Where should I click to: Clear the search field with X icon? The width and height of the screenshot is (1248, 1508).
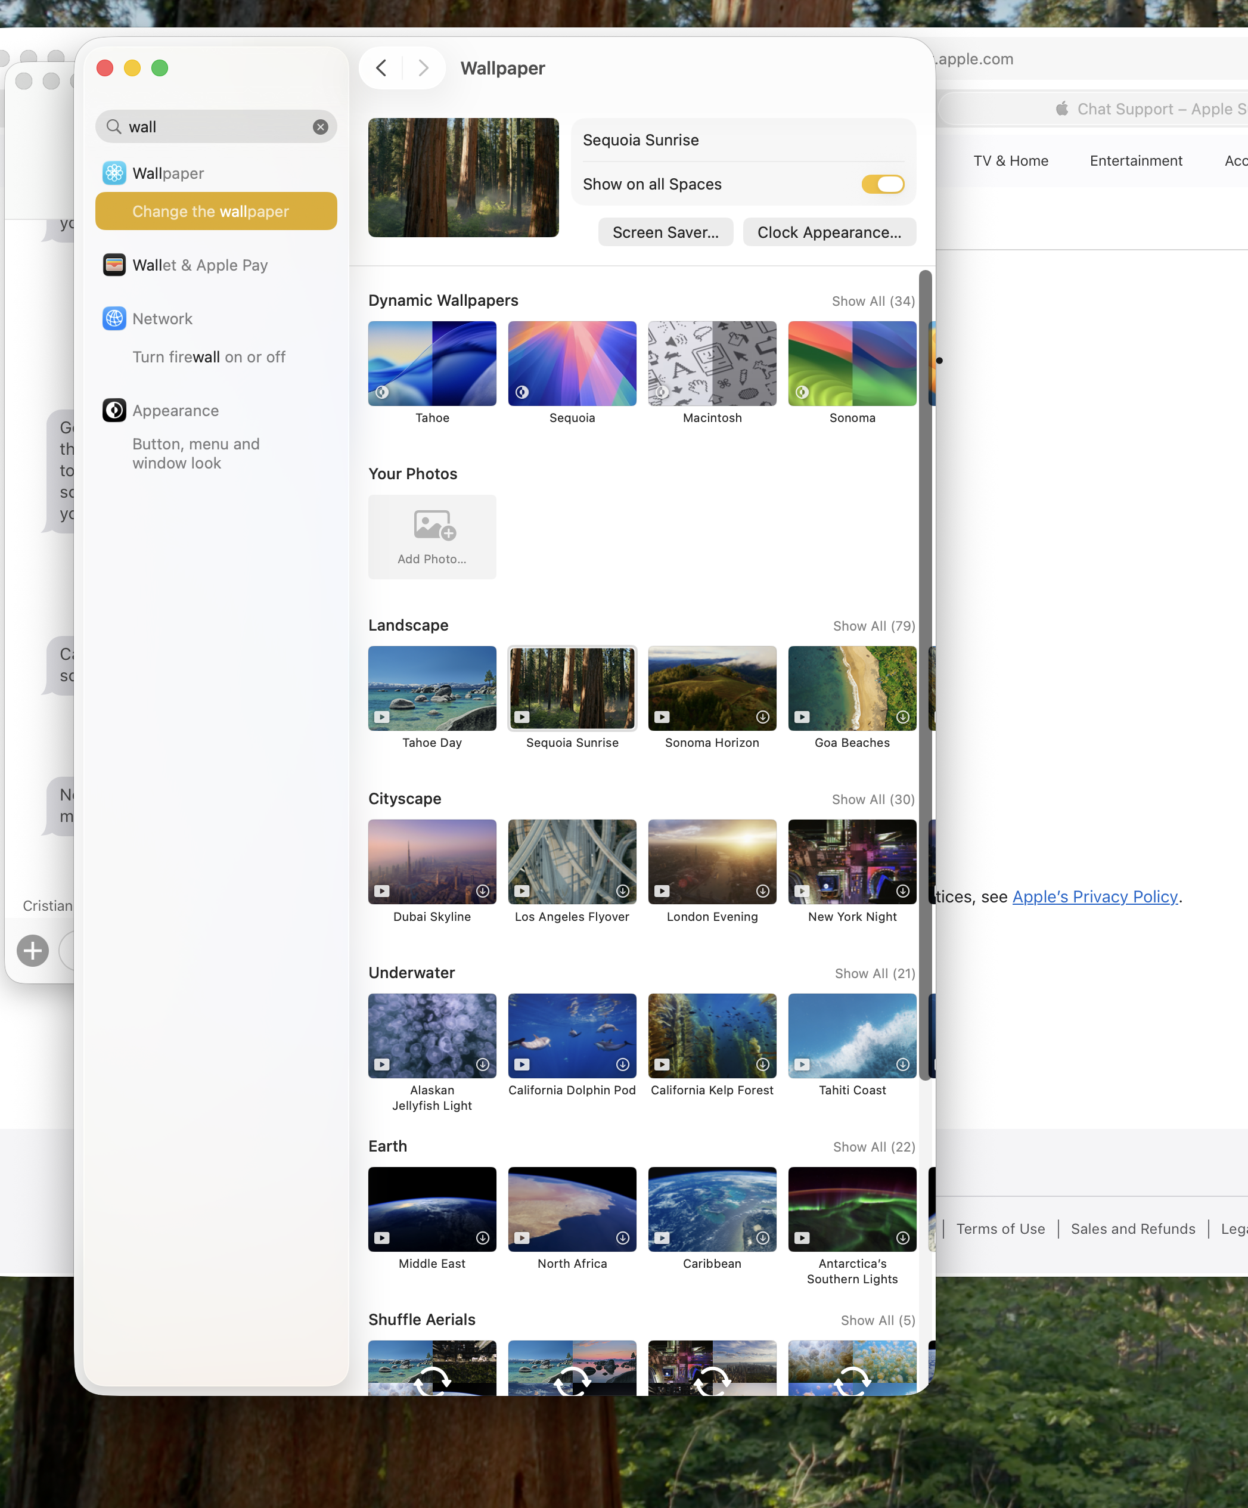(x=320, y=127)
